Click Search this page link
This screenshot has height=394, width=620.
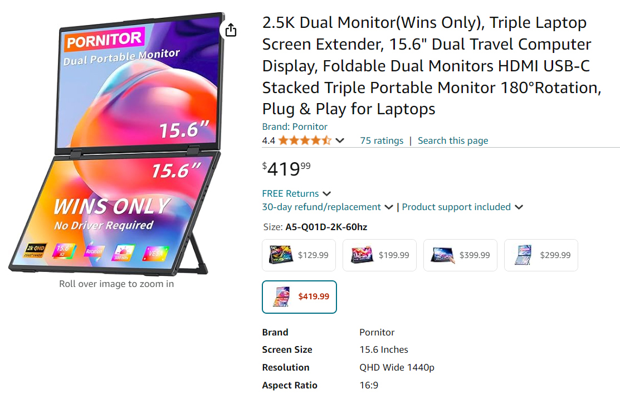point(453,140)
